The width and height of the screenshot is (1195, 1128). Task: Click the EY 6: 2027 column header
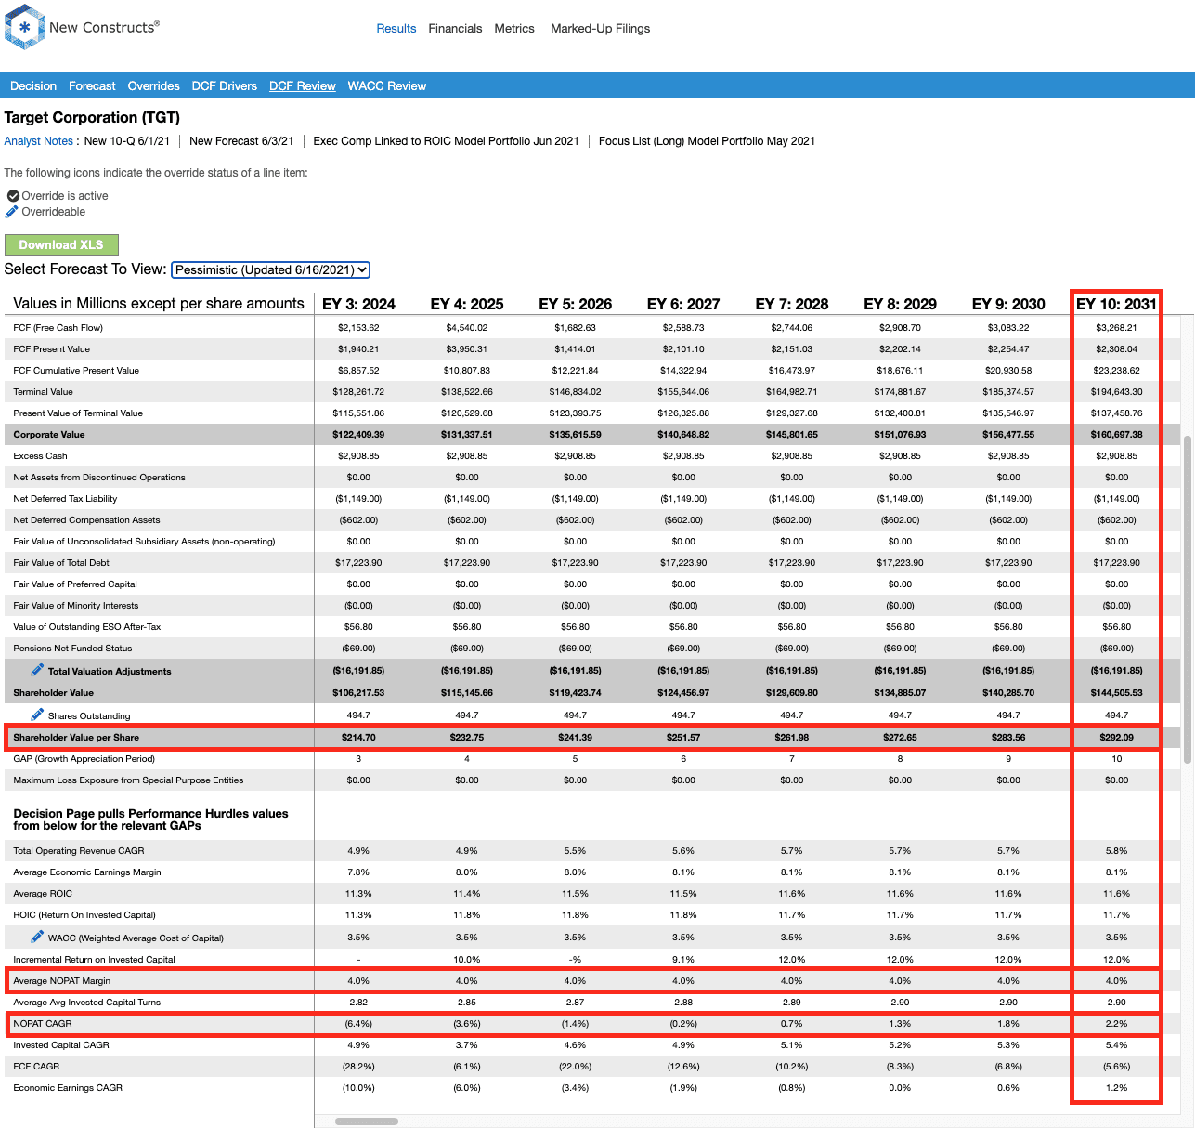click(683, 304)
